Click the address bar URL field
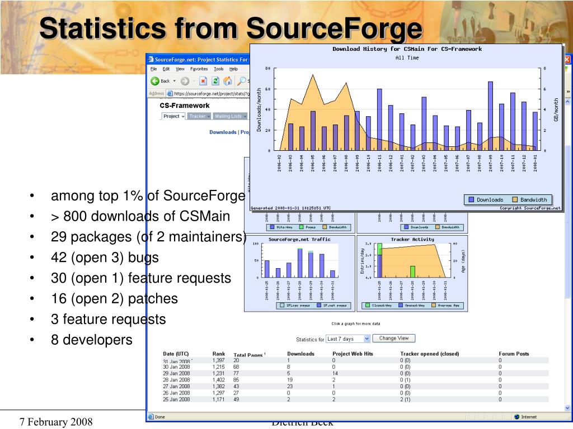 (208, 93)
